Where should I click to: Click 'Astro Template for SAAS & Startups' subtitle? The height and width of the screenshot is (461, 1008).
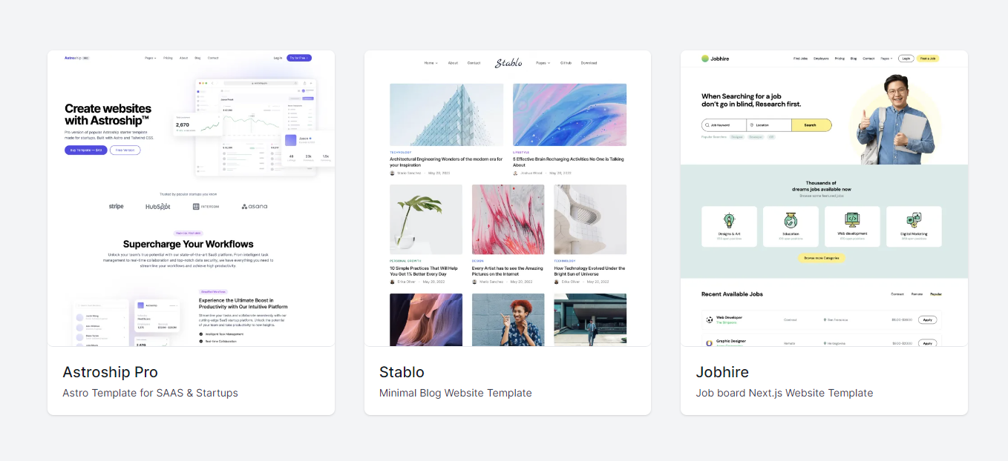pyautogui.click(x=150, y=393)
